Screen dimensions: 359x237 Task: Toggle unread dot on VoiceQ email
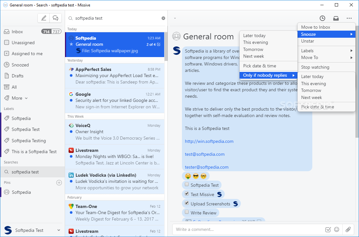tap(71, 132)
